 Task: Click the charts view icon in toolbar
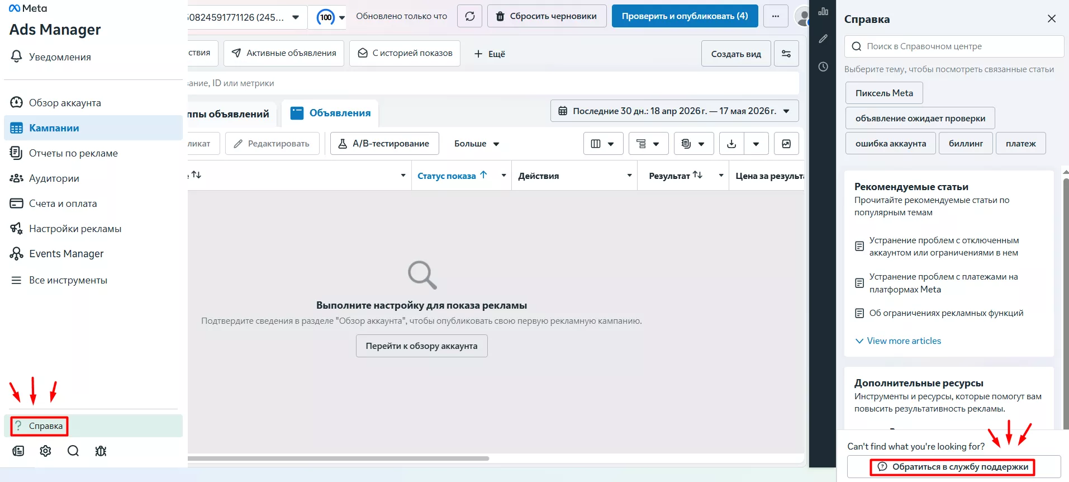point(786,144)
